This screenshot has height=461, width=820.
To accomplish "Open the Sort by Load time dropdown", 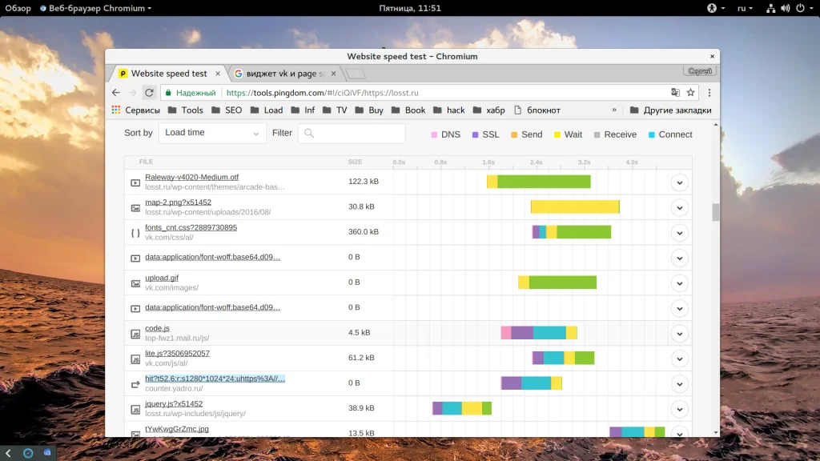I will pos(212,133).
